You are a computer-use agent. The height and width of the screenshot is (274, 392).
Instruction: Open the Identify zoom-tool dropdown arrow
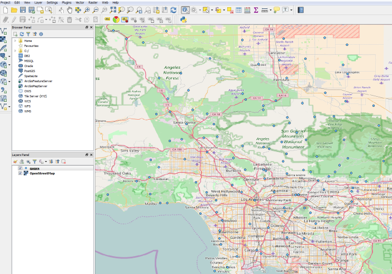click(x=200, y=10)
